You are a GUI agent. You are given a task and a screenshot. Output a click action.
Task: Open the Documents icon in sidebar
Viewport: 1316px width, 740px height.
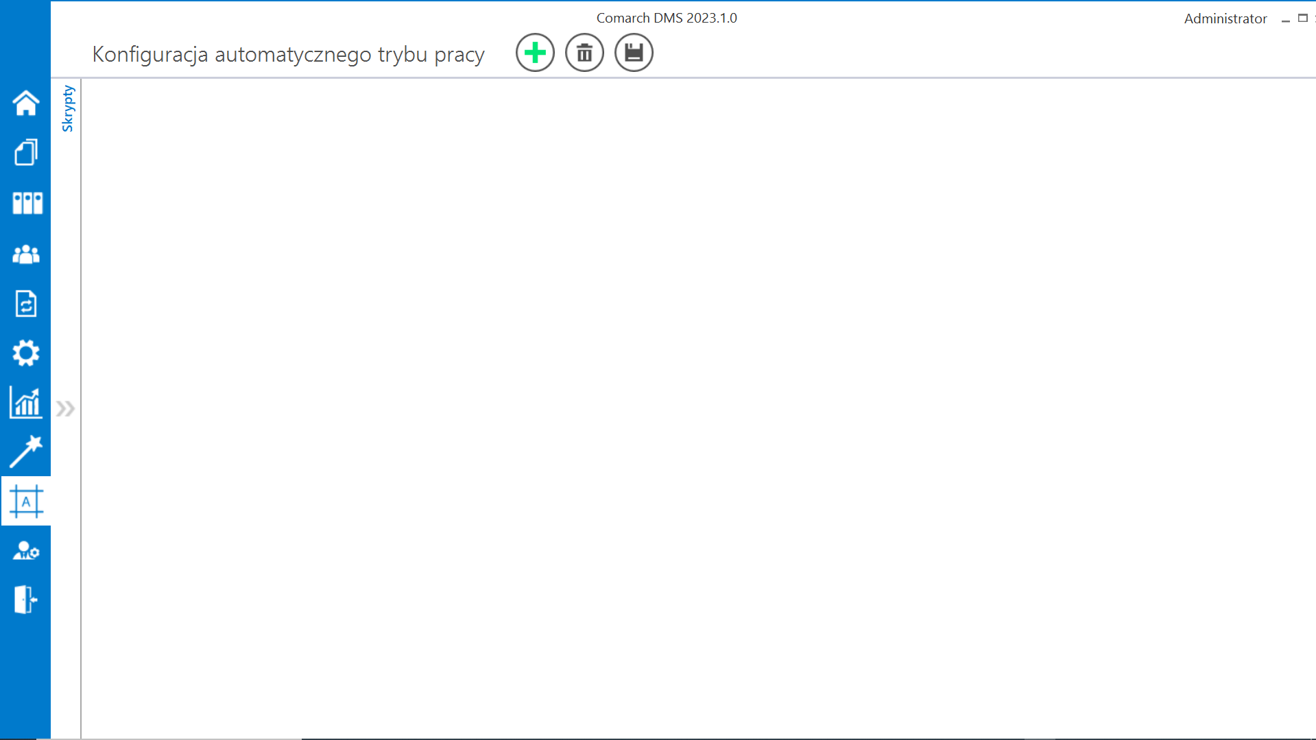point(26,152)
